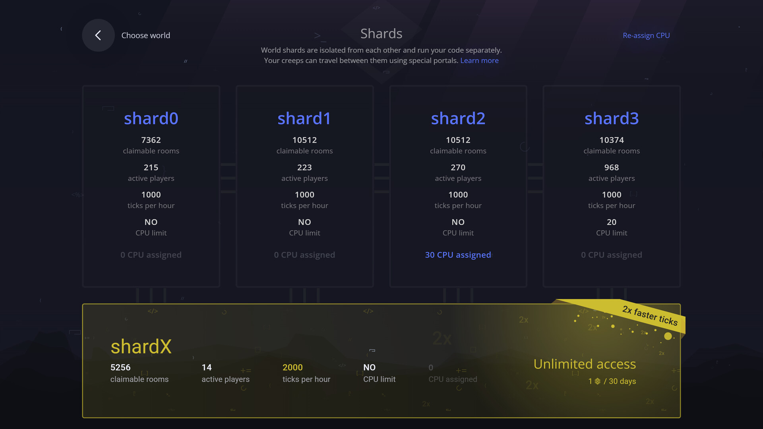
Task: Click the 1 token per 30 days price
Action: (x=612, y=381)
